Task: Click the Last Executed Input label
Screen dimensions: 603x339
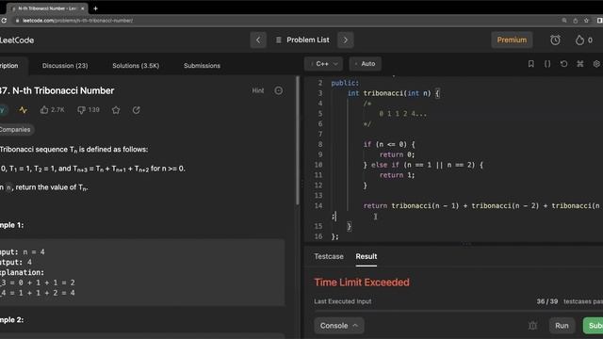Action: [343, 301]
